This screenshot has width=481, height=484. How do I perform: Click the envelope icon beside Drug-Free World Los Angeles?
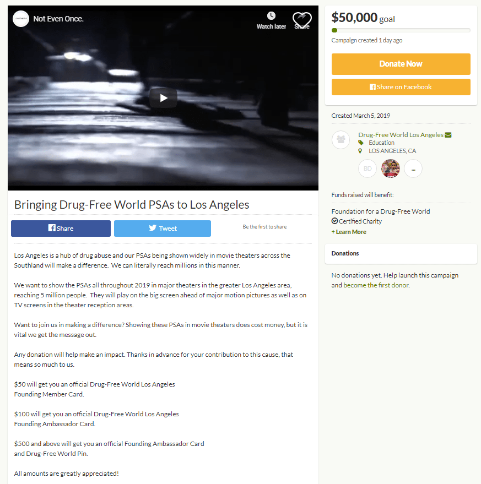click(x=448, y=135)
